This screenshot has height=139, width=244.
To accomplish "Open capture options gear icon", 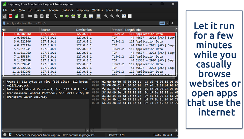I will [x=22, y=16].
